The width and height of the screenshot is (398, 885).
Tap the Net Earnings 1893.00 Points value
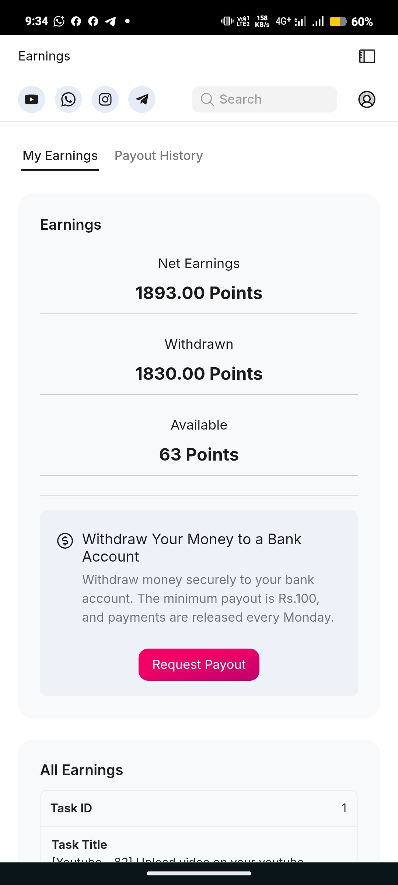199,293
